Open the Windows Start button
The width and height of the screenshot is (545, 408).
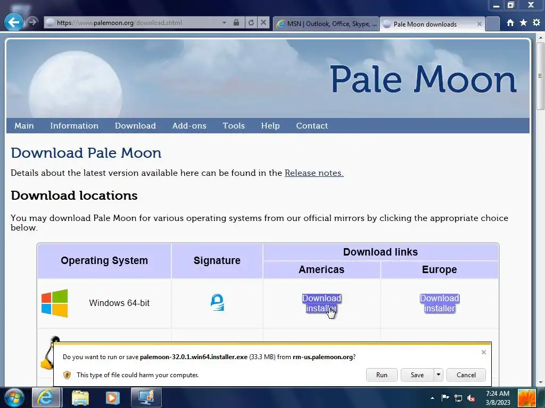tap(14, 397)
